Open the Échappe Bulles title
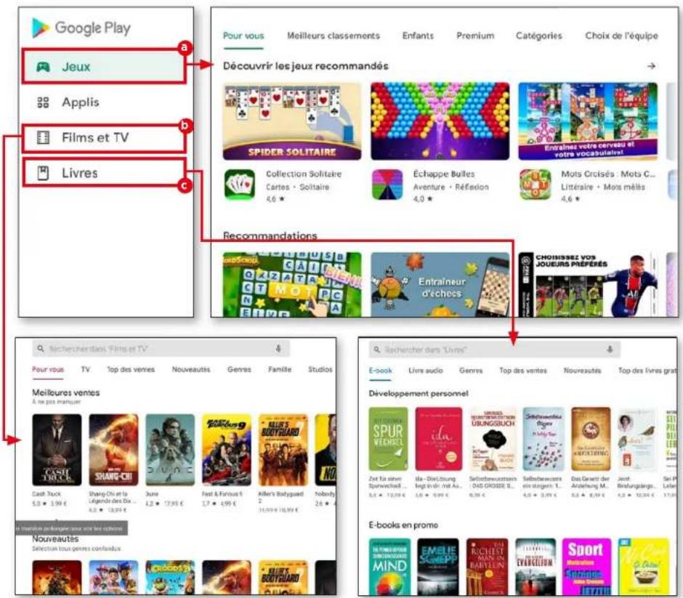The image size is (683, 598). 444,174
